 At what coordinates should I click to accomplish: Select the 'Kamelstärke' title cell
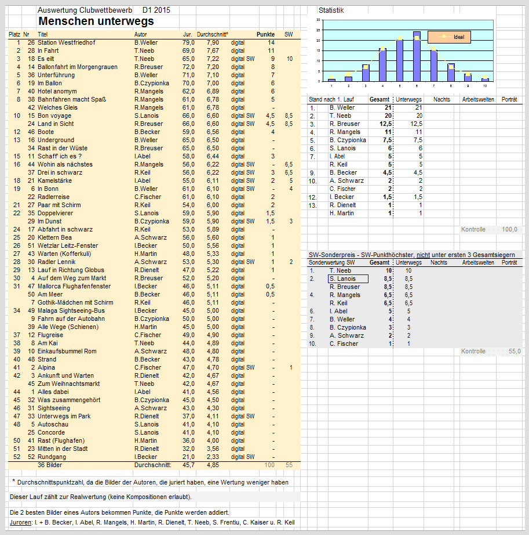point(54,181)
